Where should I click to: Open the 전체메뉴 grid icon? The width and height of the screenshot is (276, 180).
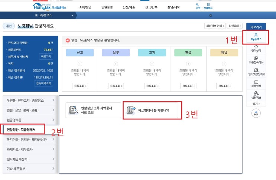208,6
